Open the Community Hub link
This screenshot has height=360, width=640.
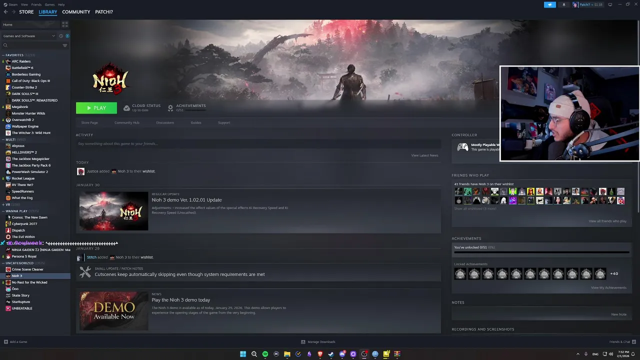127,122
